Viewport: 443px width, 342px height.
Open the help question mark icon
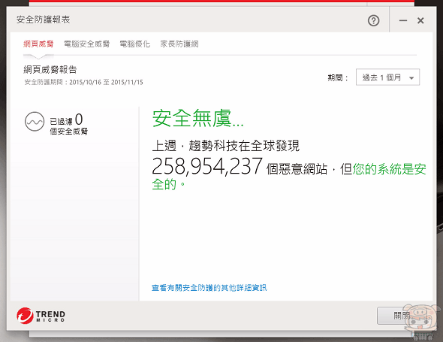[373, 20]
